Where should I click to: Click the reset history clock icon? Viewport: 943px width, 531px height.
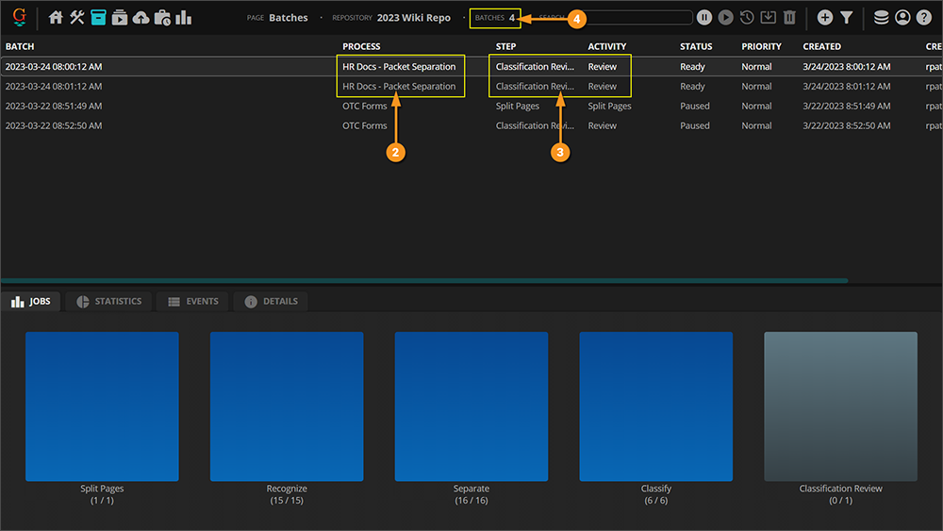(x=747, y=17)
